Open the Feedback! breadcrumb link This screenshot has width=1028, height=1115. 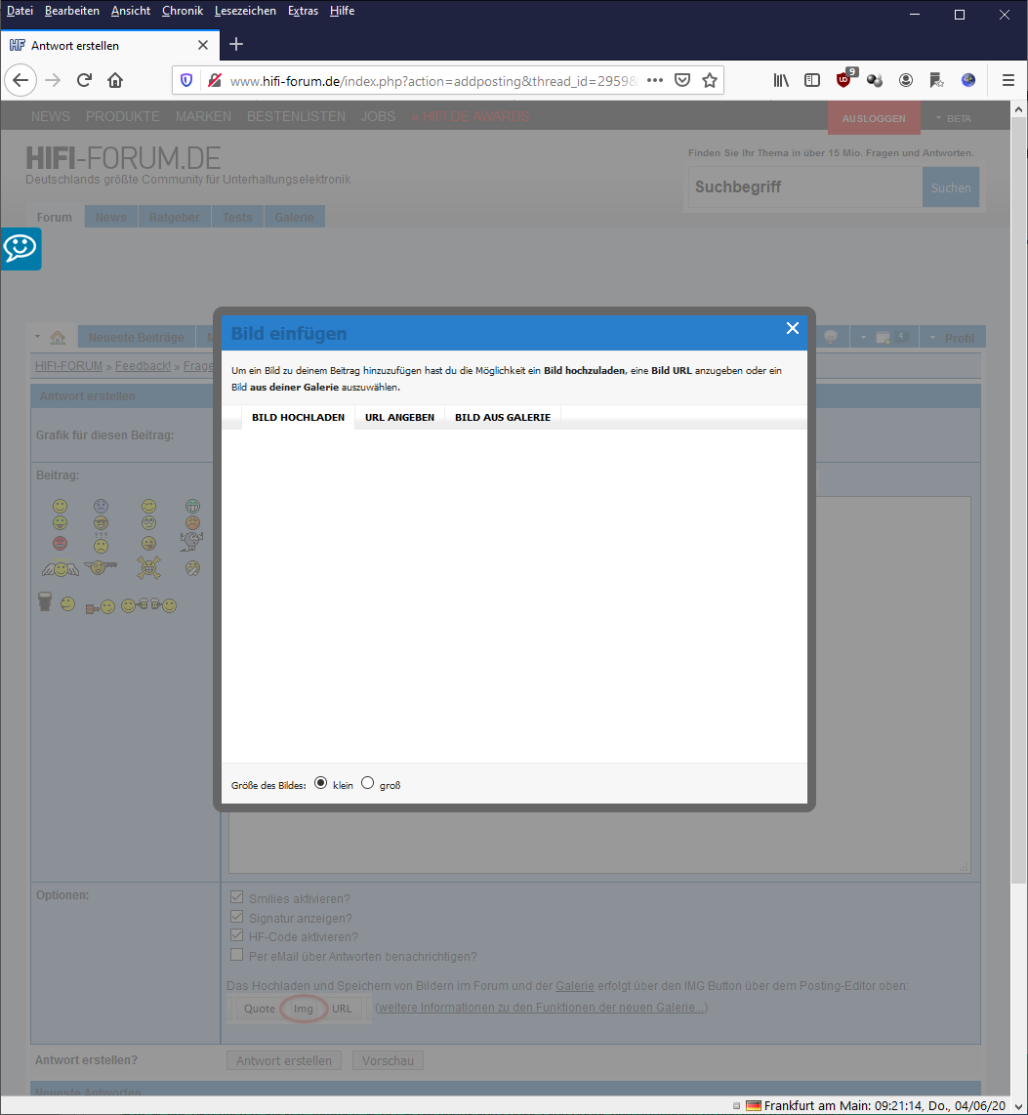[x=143, y=365]
